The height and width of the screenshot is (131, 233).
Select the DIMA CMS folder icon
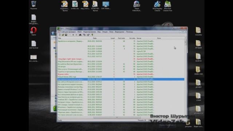pyautogui.click(x=198, y=70)
